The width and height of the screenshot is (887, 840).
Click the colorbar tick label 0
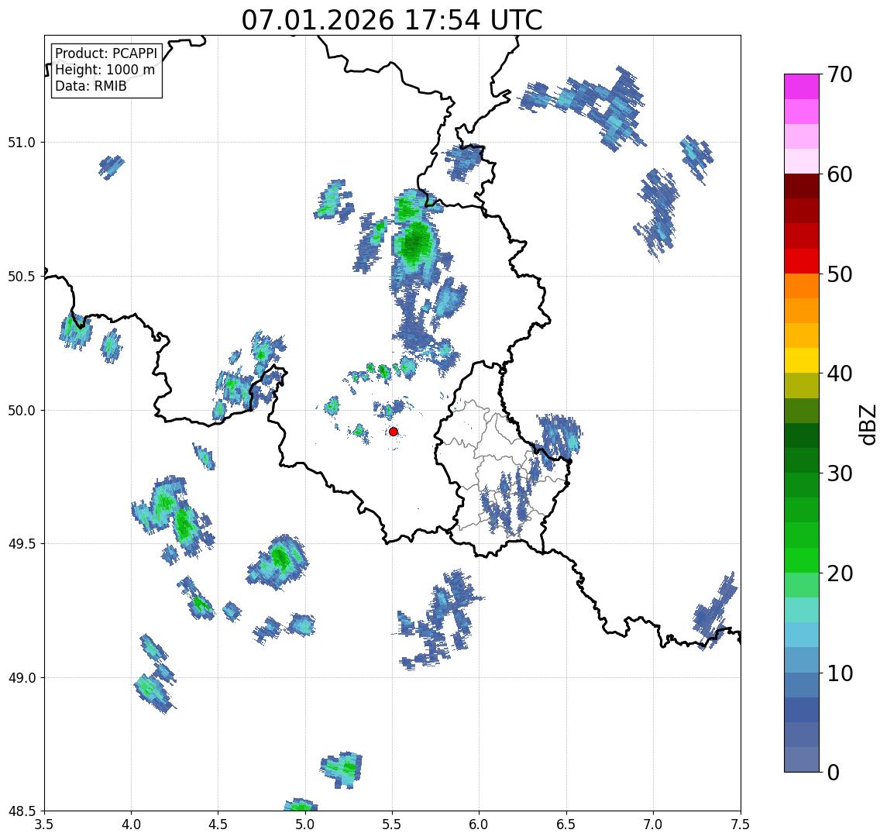(x=834, y=772)
